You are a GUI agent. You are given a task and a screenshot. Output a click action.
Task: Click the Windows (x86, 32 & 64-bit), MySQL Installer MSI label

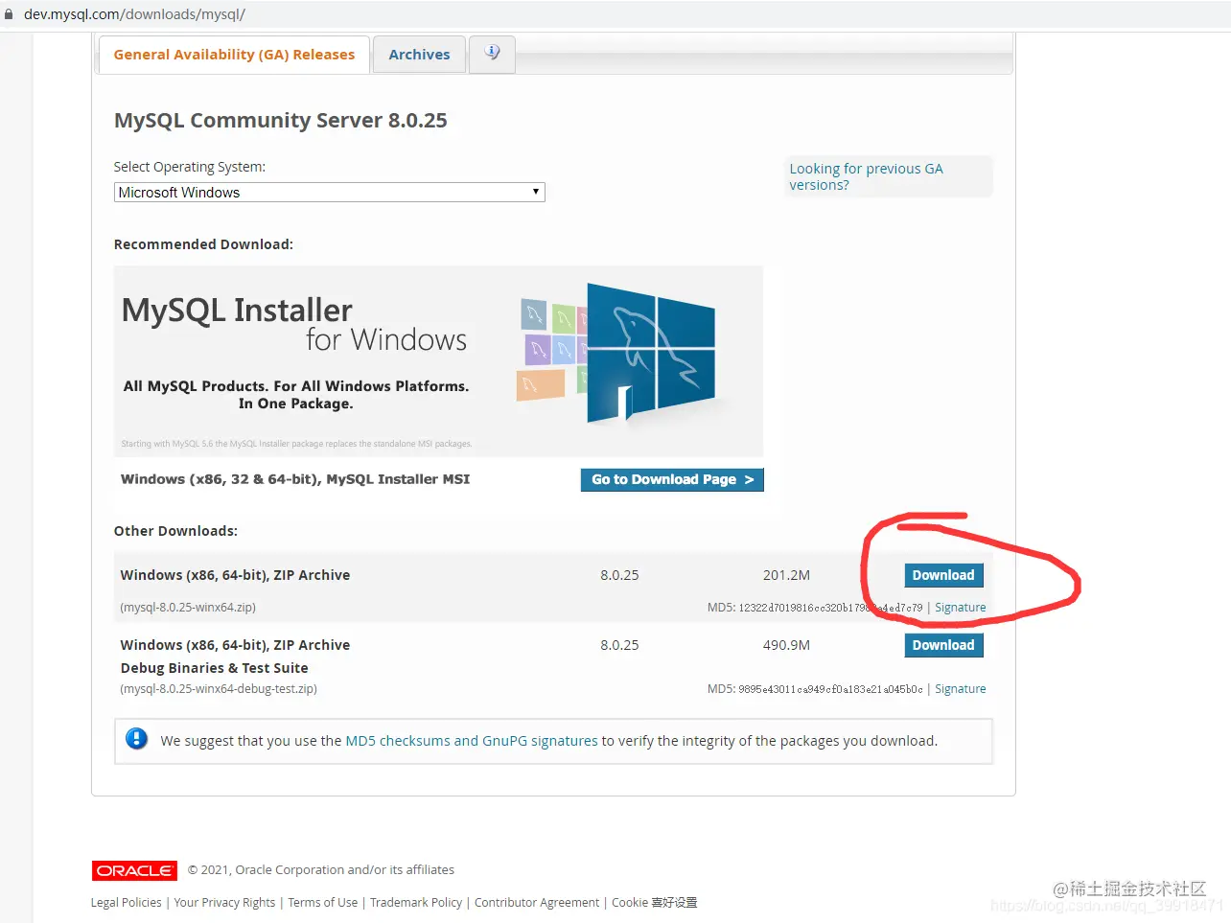tap(295, 479)
